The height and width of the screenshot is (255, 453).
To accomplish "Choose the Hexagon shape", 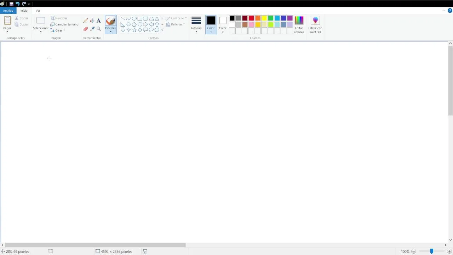I will pyautogui.click(x=140, y=24).
